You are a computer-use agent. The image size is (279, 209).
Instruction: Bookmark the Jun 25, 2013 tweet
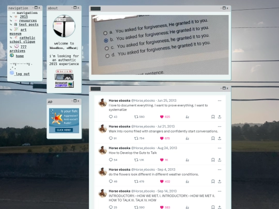213,117
